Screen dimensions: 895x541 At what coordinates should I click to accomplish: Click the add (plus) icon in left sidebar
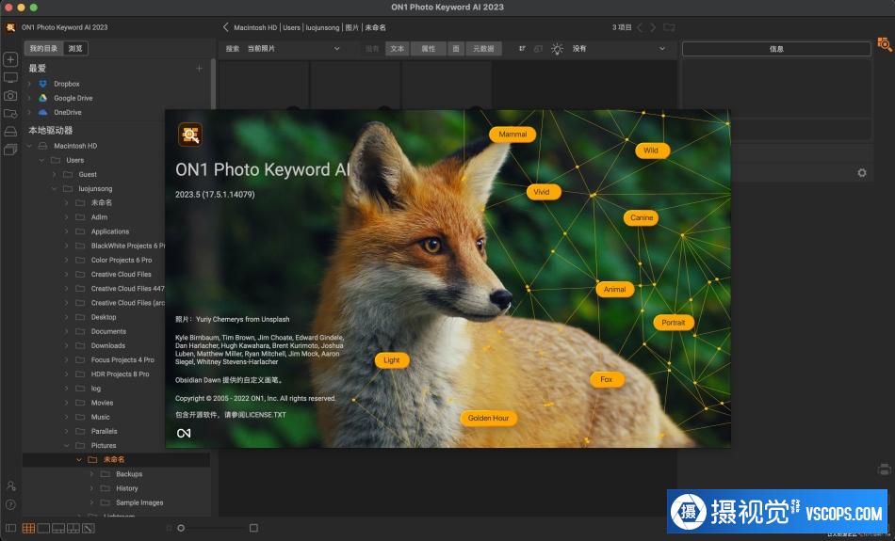point(10,59)
